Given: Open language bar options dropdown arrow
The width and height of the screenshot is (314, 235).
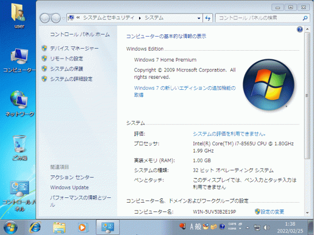Looking at the screenshot, I should pyautogui.click(x=240, y=229).
